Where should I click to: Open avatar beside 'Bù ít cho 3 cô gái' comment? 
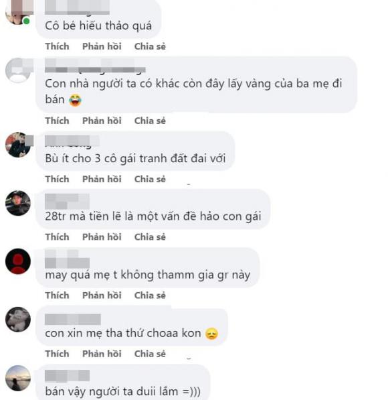tap(18, 145)
